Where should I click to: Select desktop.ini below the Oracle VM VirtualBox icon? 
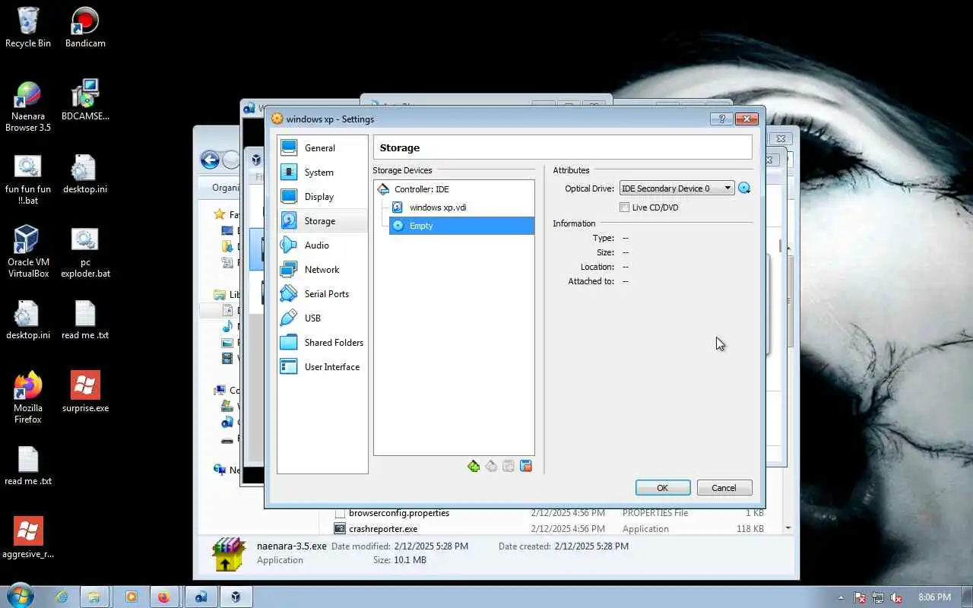click(28, 320)
